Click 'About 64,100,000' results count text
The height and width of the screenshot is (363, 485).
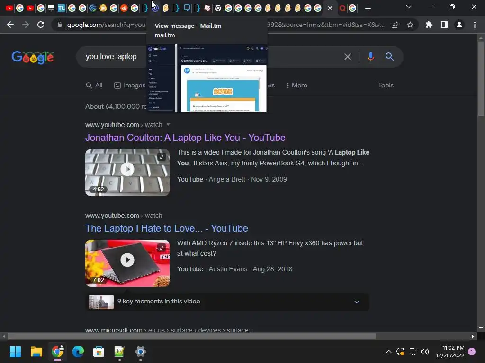point(116,106)
